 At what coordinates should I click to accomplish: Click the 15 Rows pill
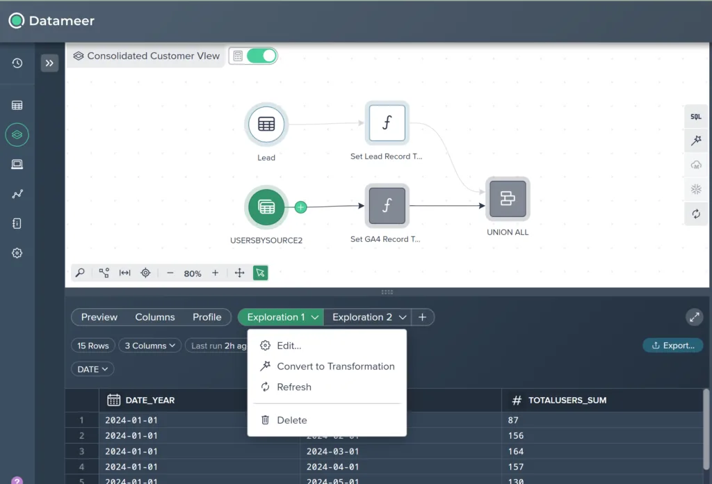pyautogui.click(x=93, y=346)
